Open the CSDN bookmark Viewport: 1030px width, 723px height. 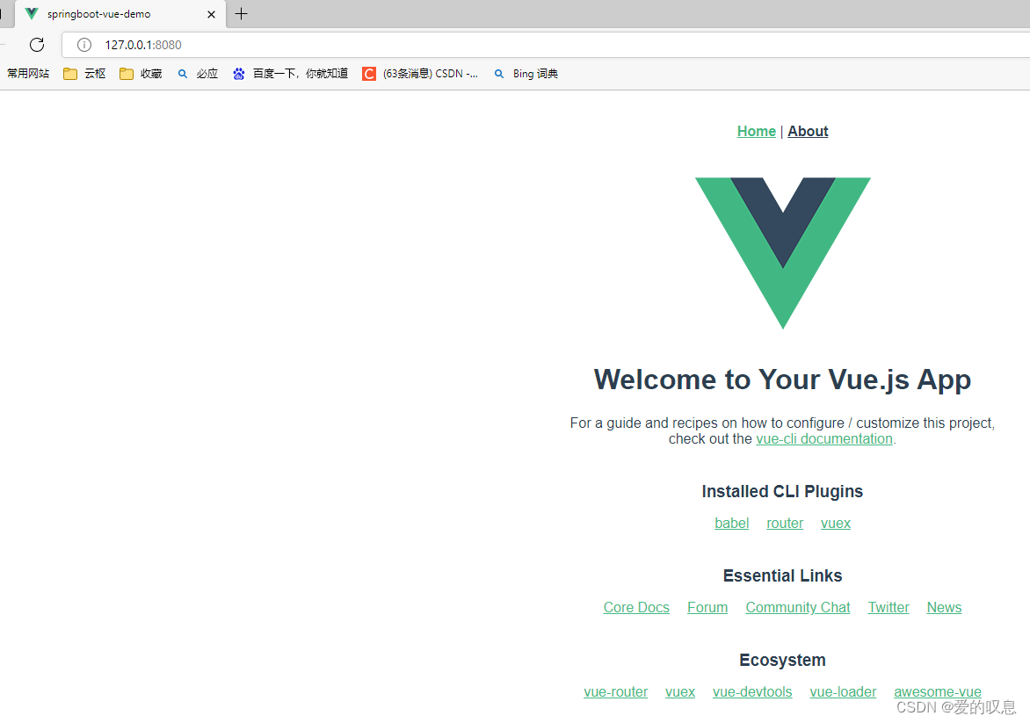point(420,74)
